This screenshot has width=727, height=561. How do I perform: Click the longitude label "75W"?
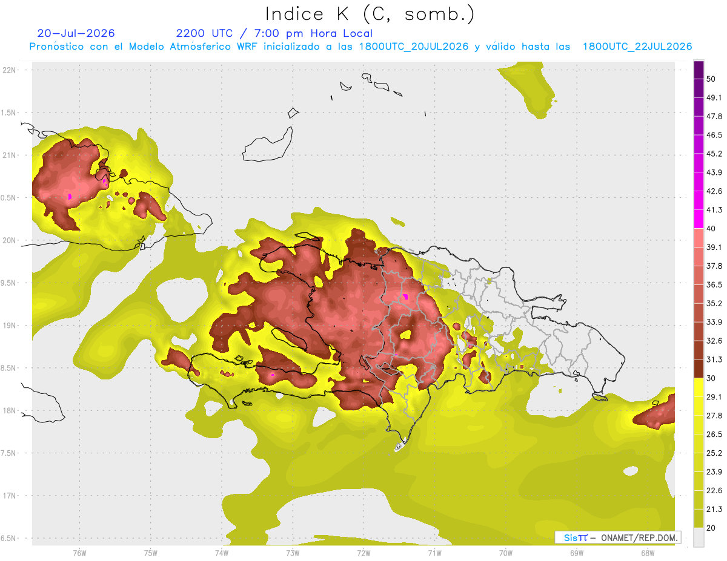151,553
